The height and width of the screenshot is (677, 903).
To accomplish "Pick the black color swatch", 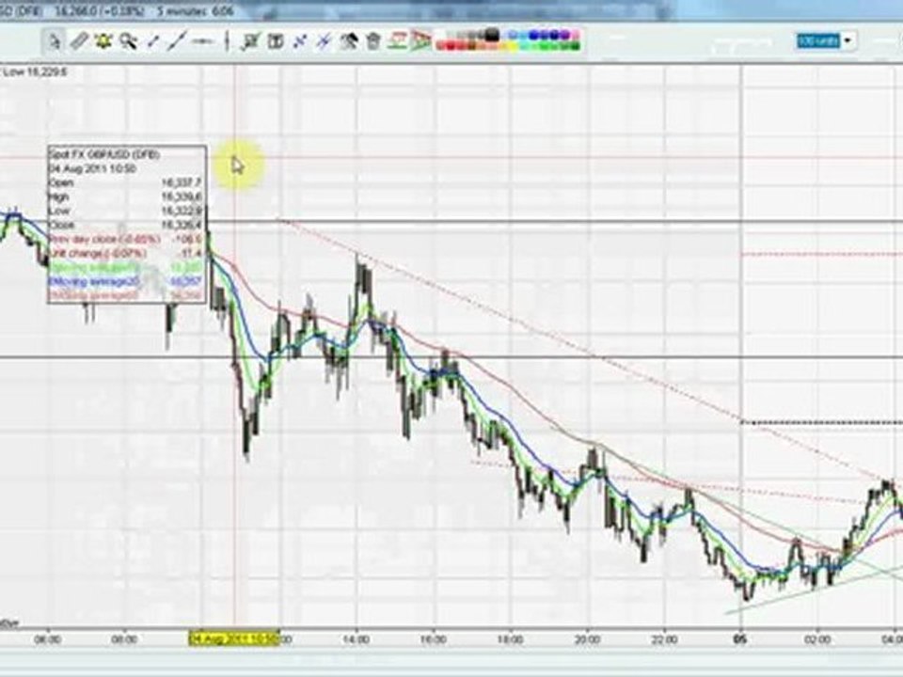I will click(x=492, y=35).
